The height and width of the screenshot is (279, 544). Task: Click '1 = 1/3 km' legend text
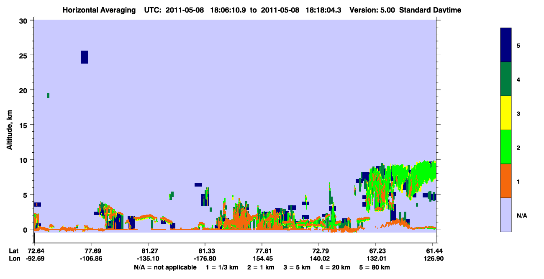(222, 267)
